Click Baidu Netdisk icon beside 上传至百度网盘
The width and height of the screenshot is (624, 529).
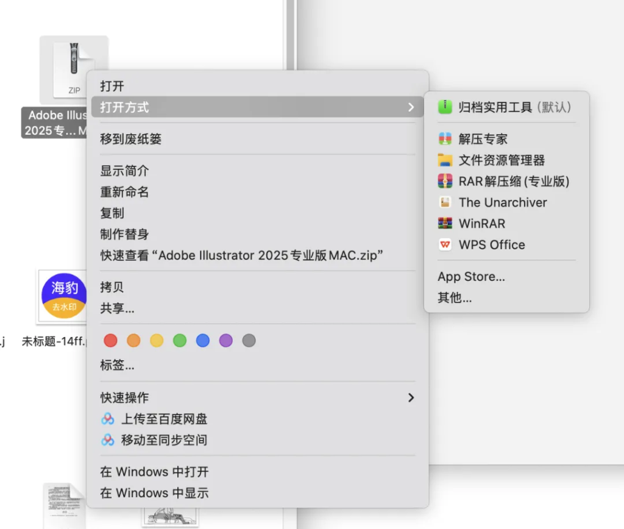click(x=107, y=419)
